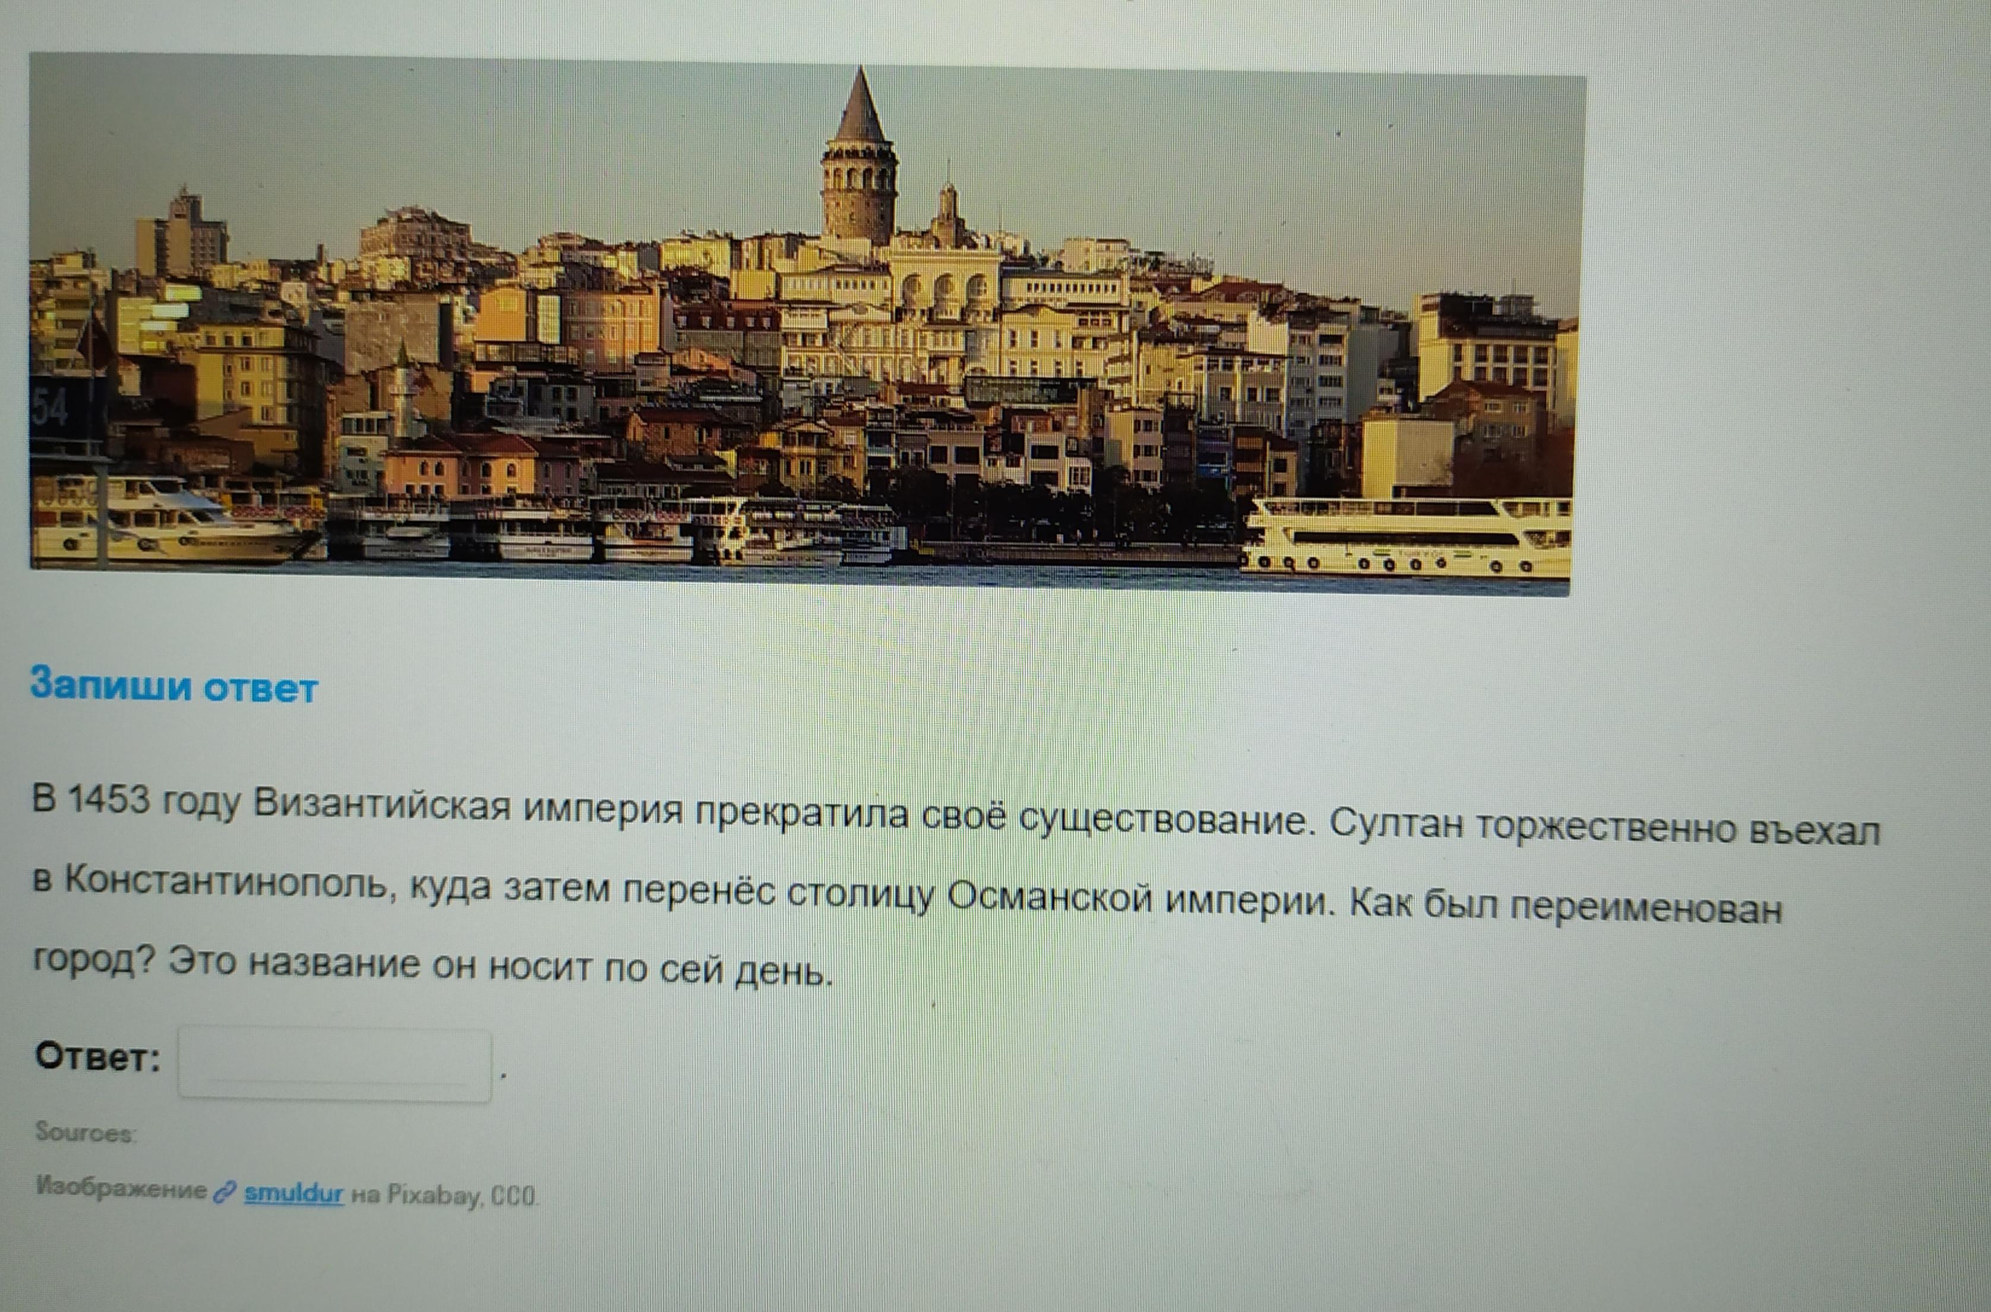Click the question 'Как был переименован'
This screenshot has height=1312, width=1991.
pos(1566,906)
